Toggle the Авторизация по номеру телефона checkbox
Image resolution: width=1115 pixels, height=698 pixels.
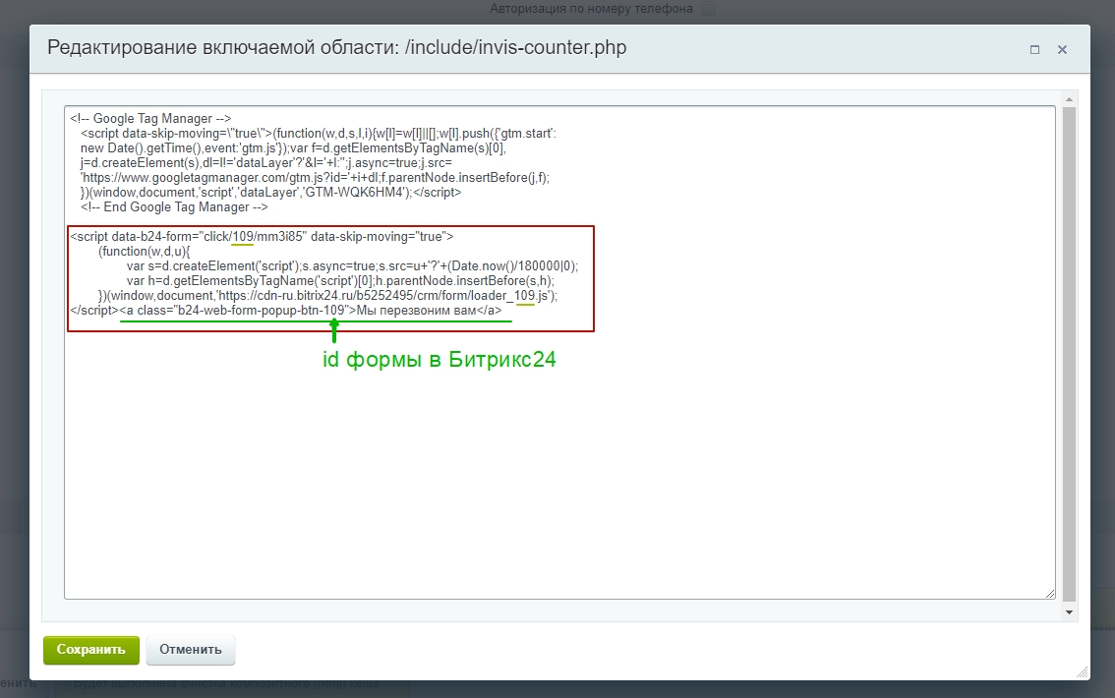click(708, 9)
